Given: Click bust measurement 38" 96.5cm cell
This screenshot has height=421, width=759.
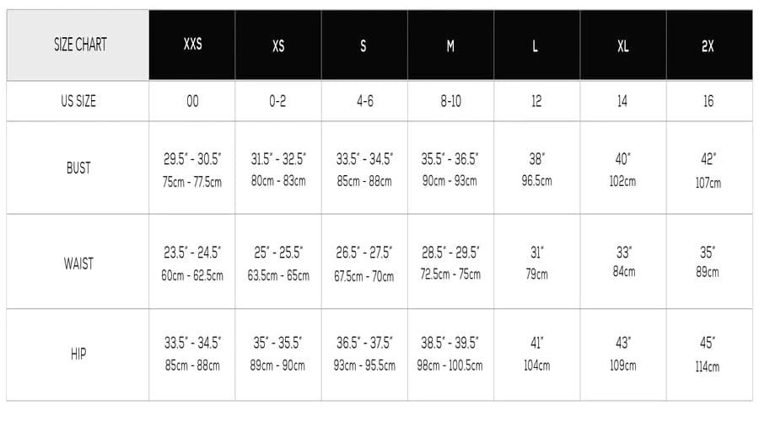Looking at the screenshot, I should tap(537, 168).
